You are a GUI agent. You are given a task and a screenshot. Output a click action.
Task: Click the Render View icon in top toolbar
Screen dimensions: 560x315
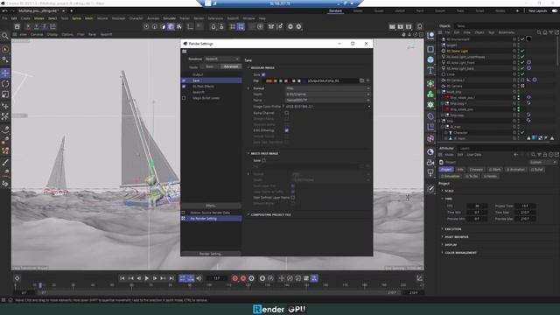coord(392,26)
